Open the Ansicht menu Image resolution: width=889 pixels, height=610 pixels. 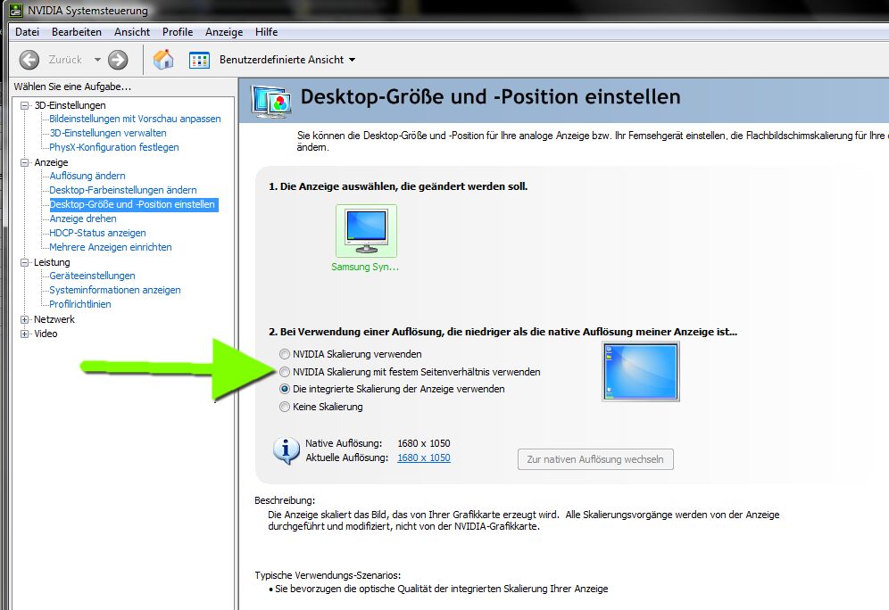[x=132, y=32]
